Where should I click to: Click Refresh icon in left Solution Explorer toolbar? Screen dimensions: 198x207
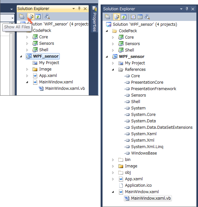[x=38, y=17]
